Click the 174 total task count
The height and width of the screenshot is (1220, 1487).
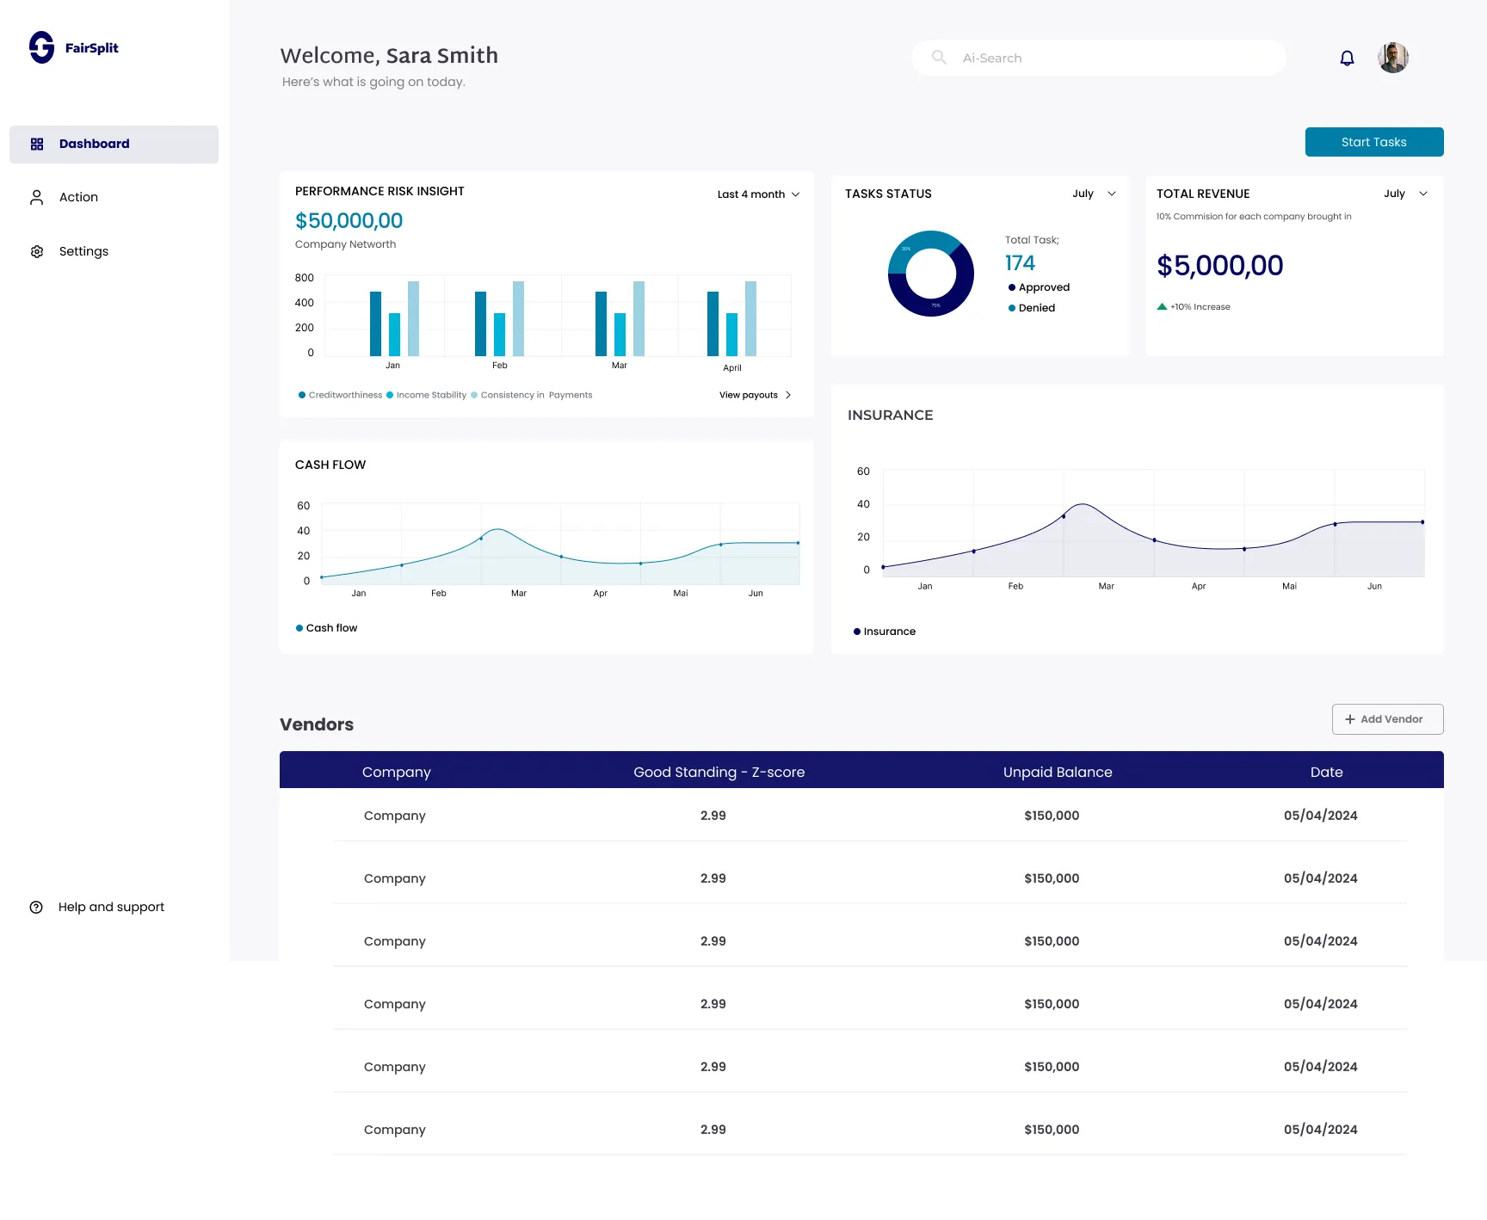point(1020,263)
